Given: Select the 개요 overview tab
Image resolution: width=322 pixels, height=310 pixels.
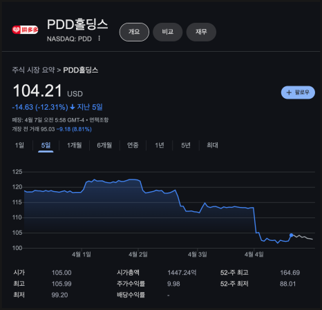Looking at the screenshot, I should click(x=134, y=32).
